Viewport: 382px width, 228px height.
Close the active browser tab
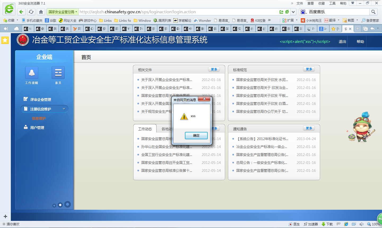[x=350, y=29]
